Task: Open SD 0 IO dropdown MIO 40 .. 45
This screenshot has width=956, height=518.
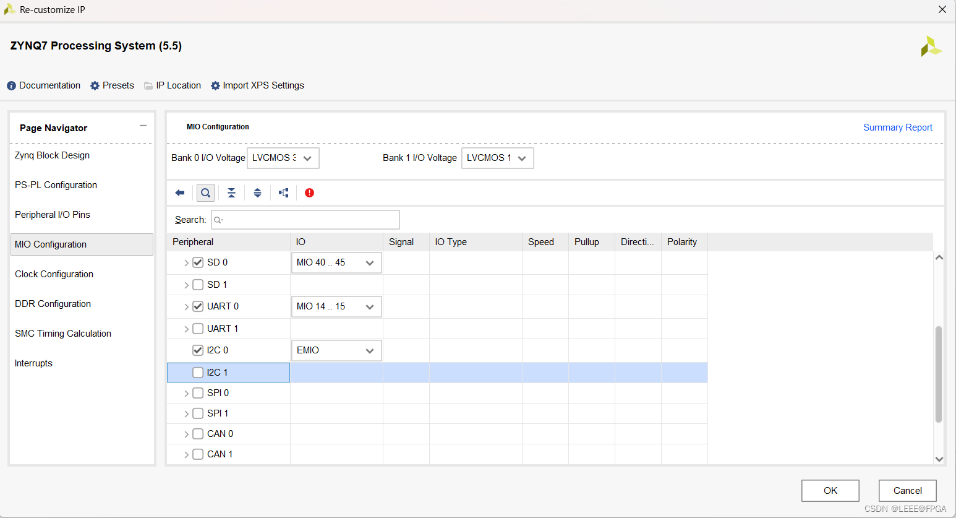Action: [x=336, y=262]
